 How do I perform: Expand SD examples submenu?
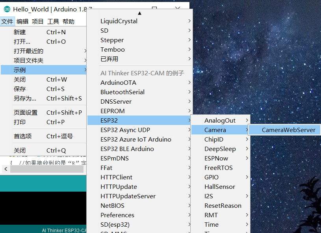(x=139, y=30)
